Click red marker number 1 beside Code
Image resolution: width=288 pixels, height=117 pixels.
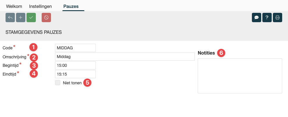(34, 47)
